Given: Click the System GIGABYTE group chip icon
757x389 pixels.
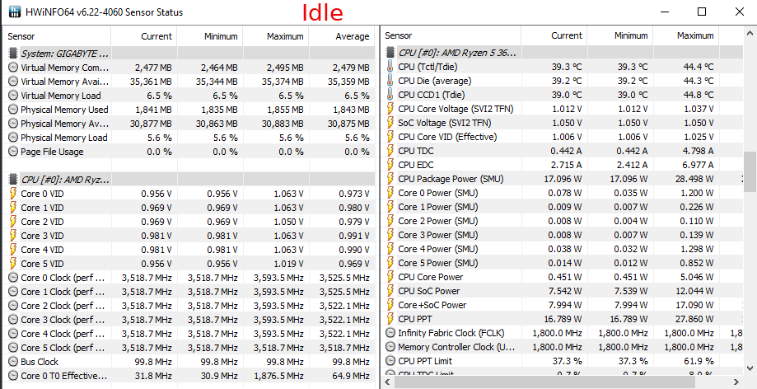Looking at the screenshot, I should tap(13, 53).
